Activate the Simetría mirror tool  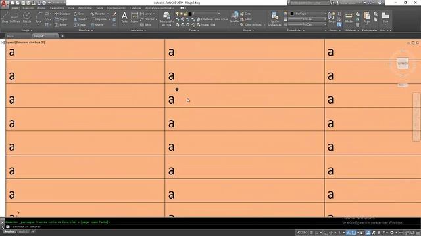pos(81,19)
